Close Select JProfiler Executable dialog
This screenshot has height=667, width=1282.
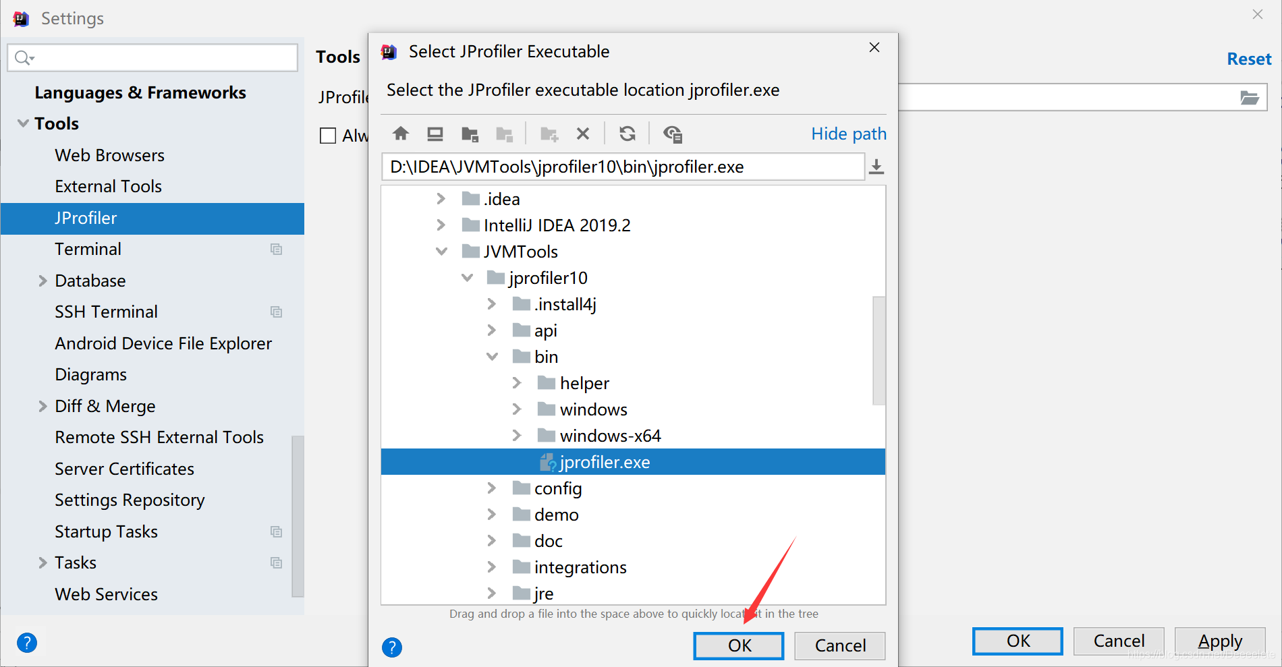(x=874, y=47)
